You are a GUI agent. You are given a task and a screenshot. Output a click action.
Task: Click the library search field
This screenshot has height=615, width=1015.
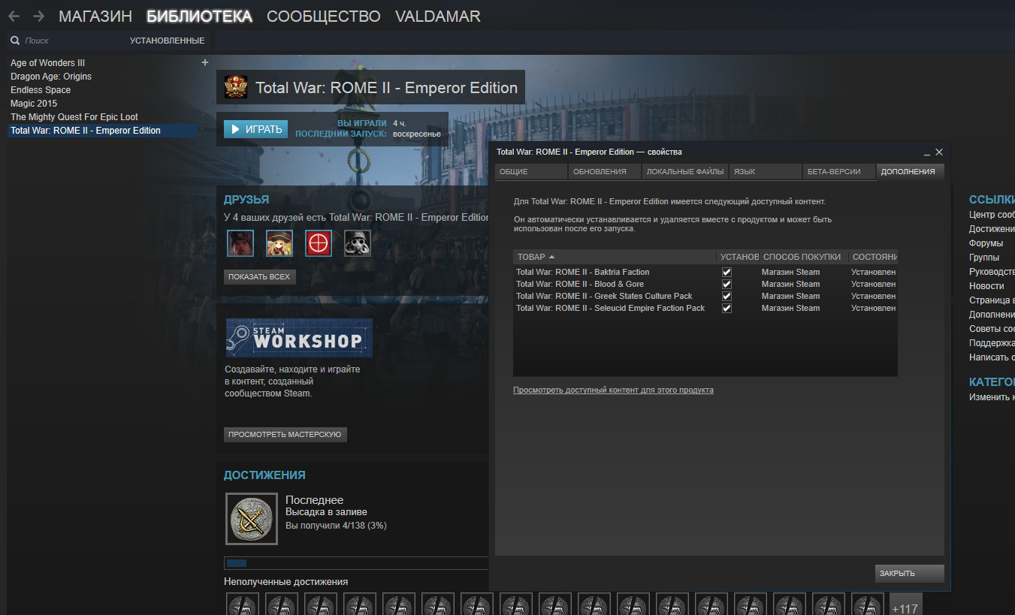tap(68, 41)
